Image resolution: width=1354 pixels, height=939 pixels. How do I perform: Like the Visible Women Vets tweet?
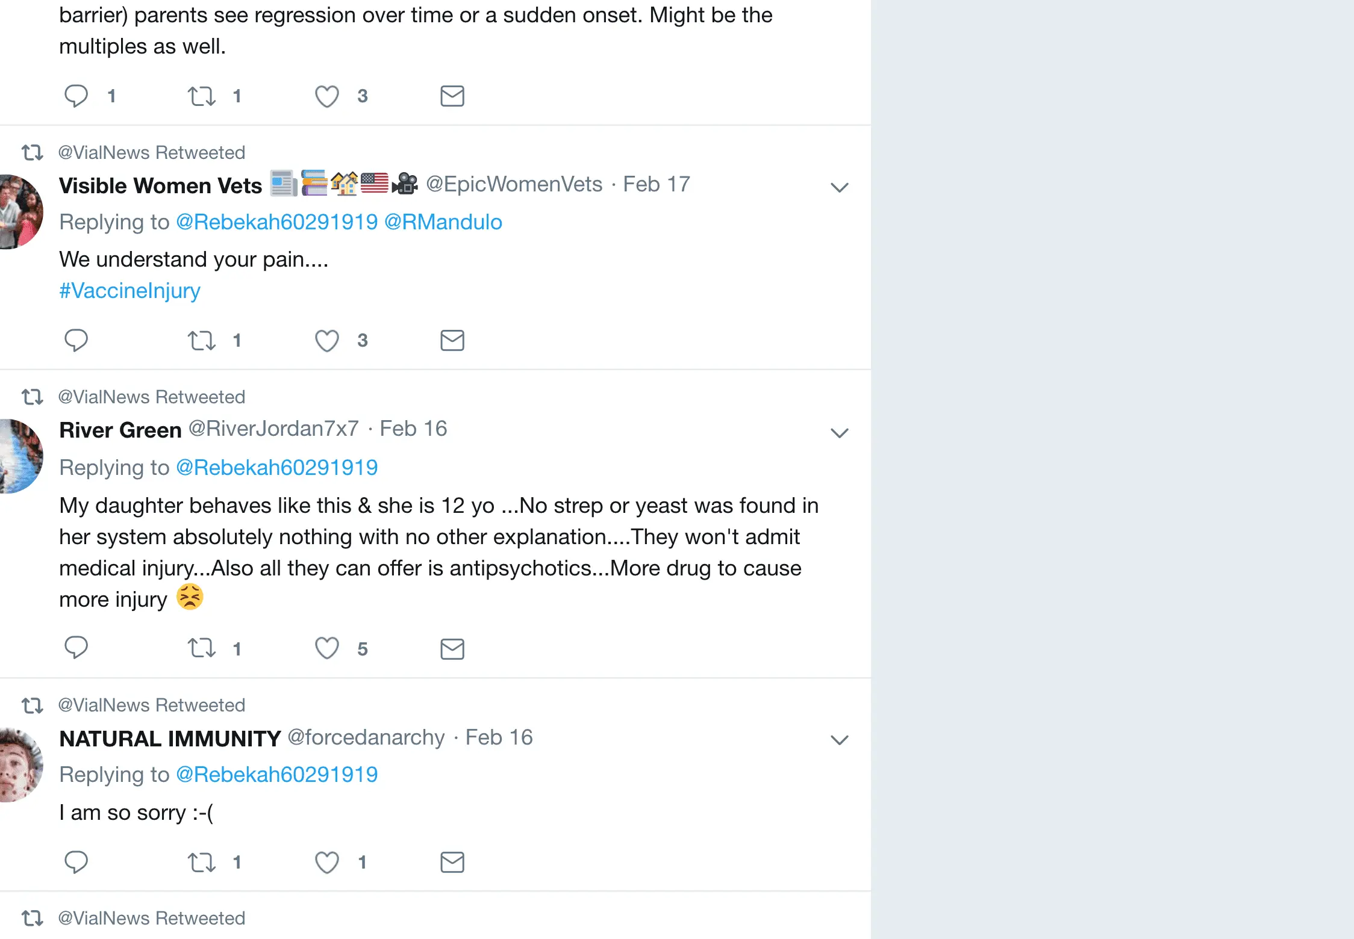coord(327,340)
